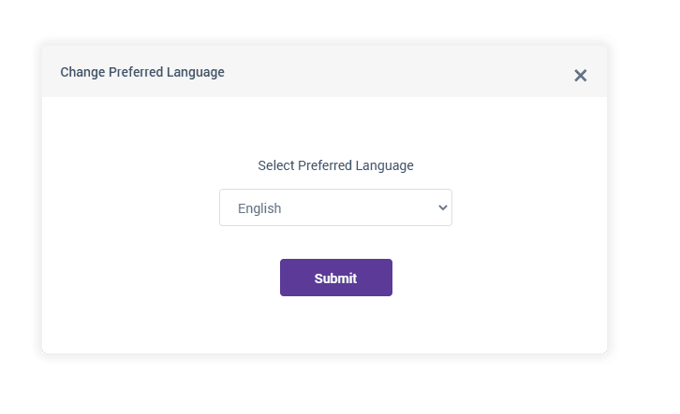Click the Select Preferred Language label
The image size is (680, 414).
(x=335, y=165)
